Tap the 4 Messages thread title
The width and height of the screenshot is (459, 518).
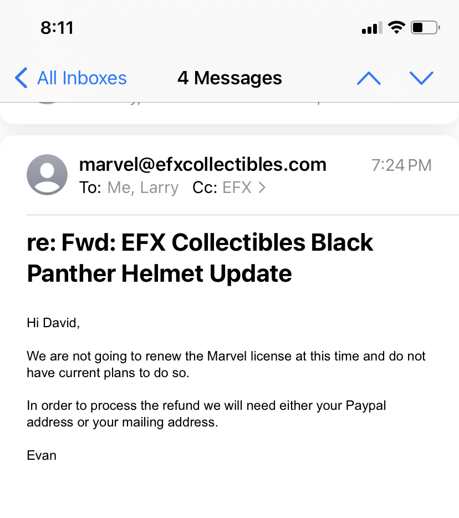[x=230, y=78]
